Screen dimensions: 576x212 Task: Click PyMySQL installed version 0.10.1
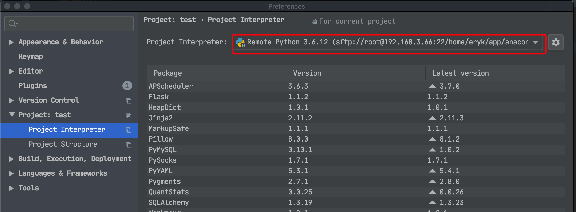coord(300,150)
